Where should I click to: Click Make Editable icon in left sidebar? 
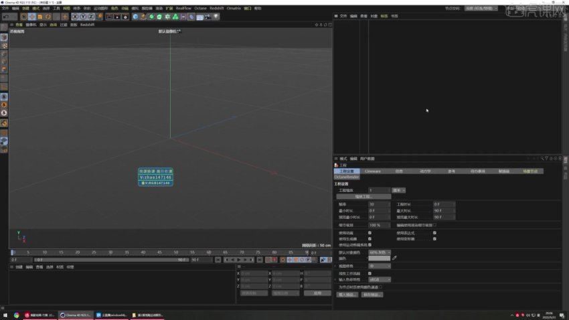(4, 27)
